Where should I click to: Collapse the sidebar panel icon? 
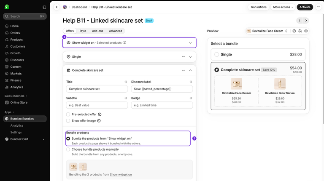[x=44, y=7]
